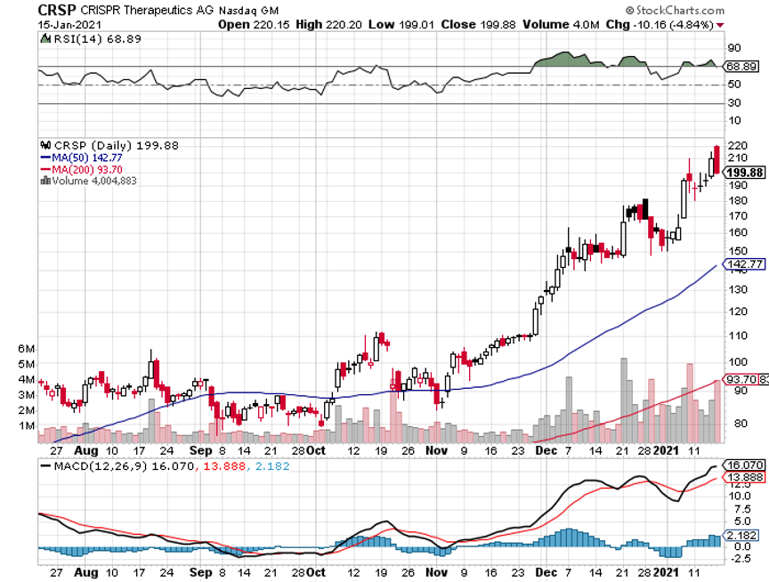Screen dimensions: 769x582
Task: Click the Volume 4.0M header value
Action: [x=585, y=25]
